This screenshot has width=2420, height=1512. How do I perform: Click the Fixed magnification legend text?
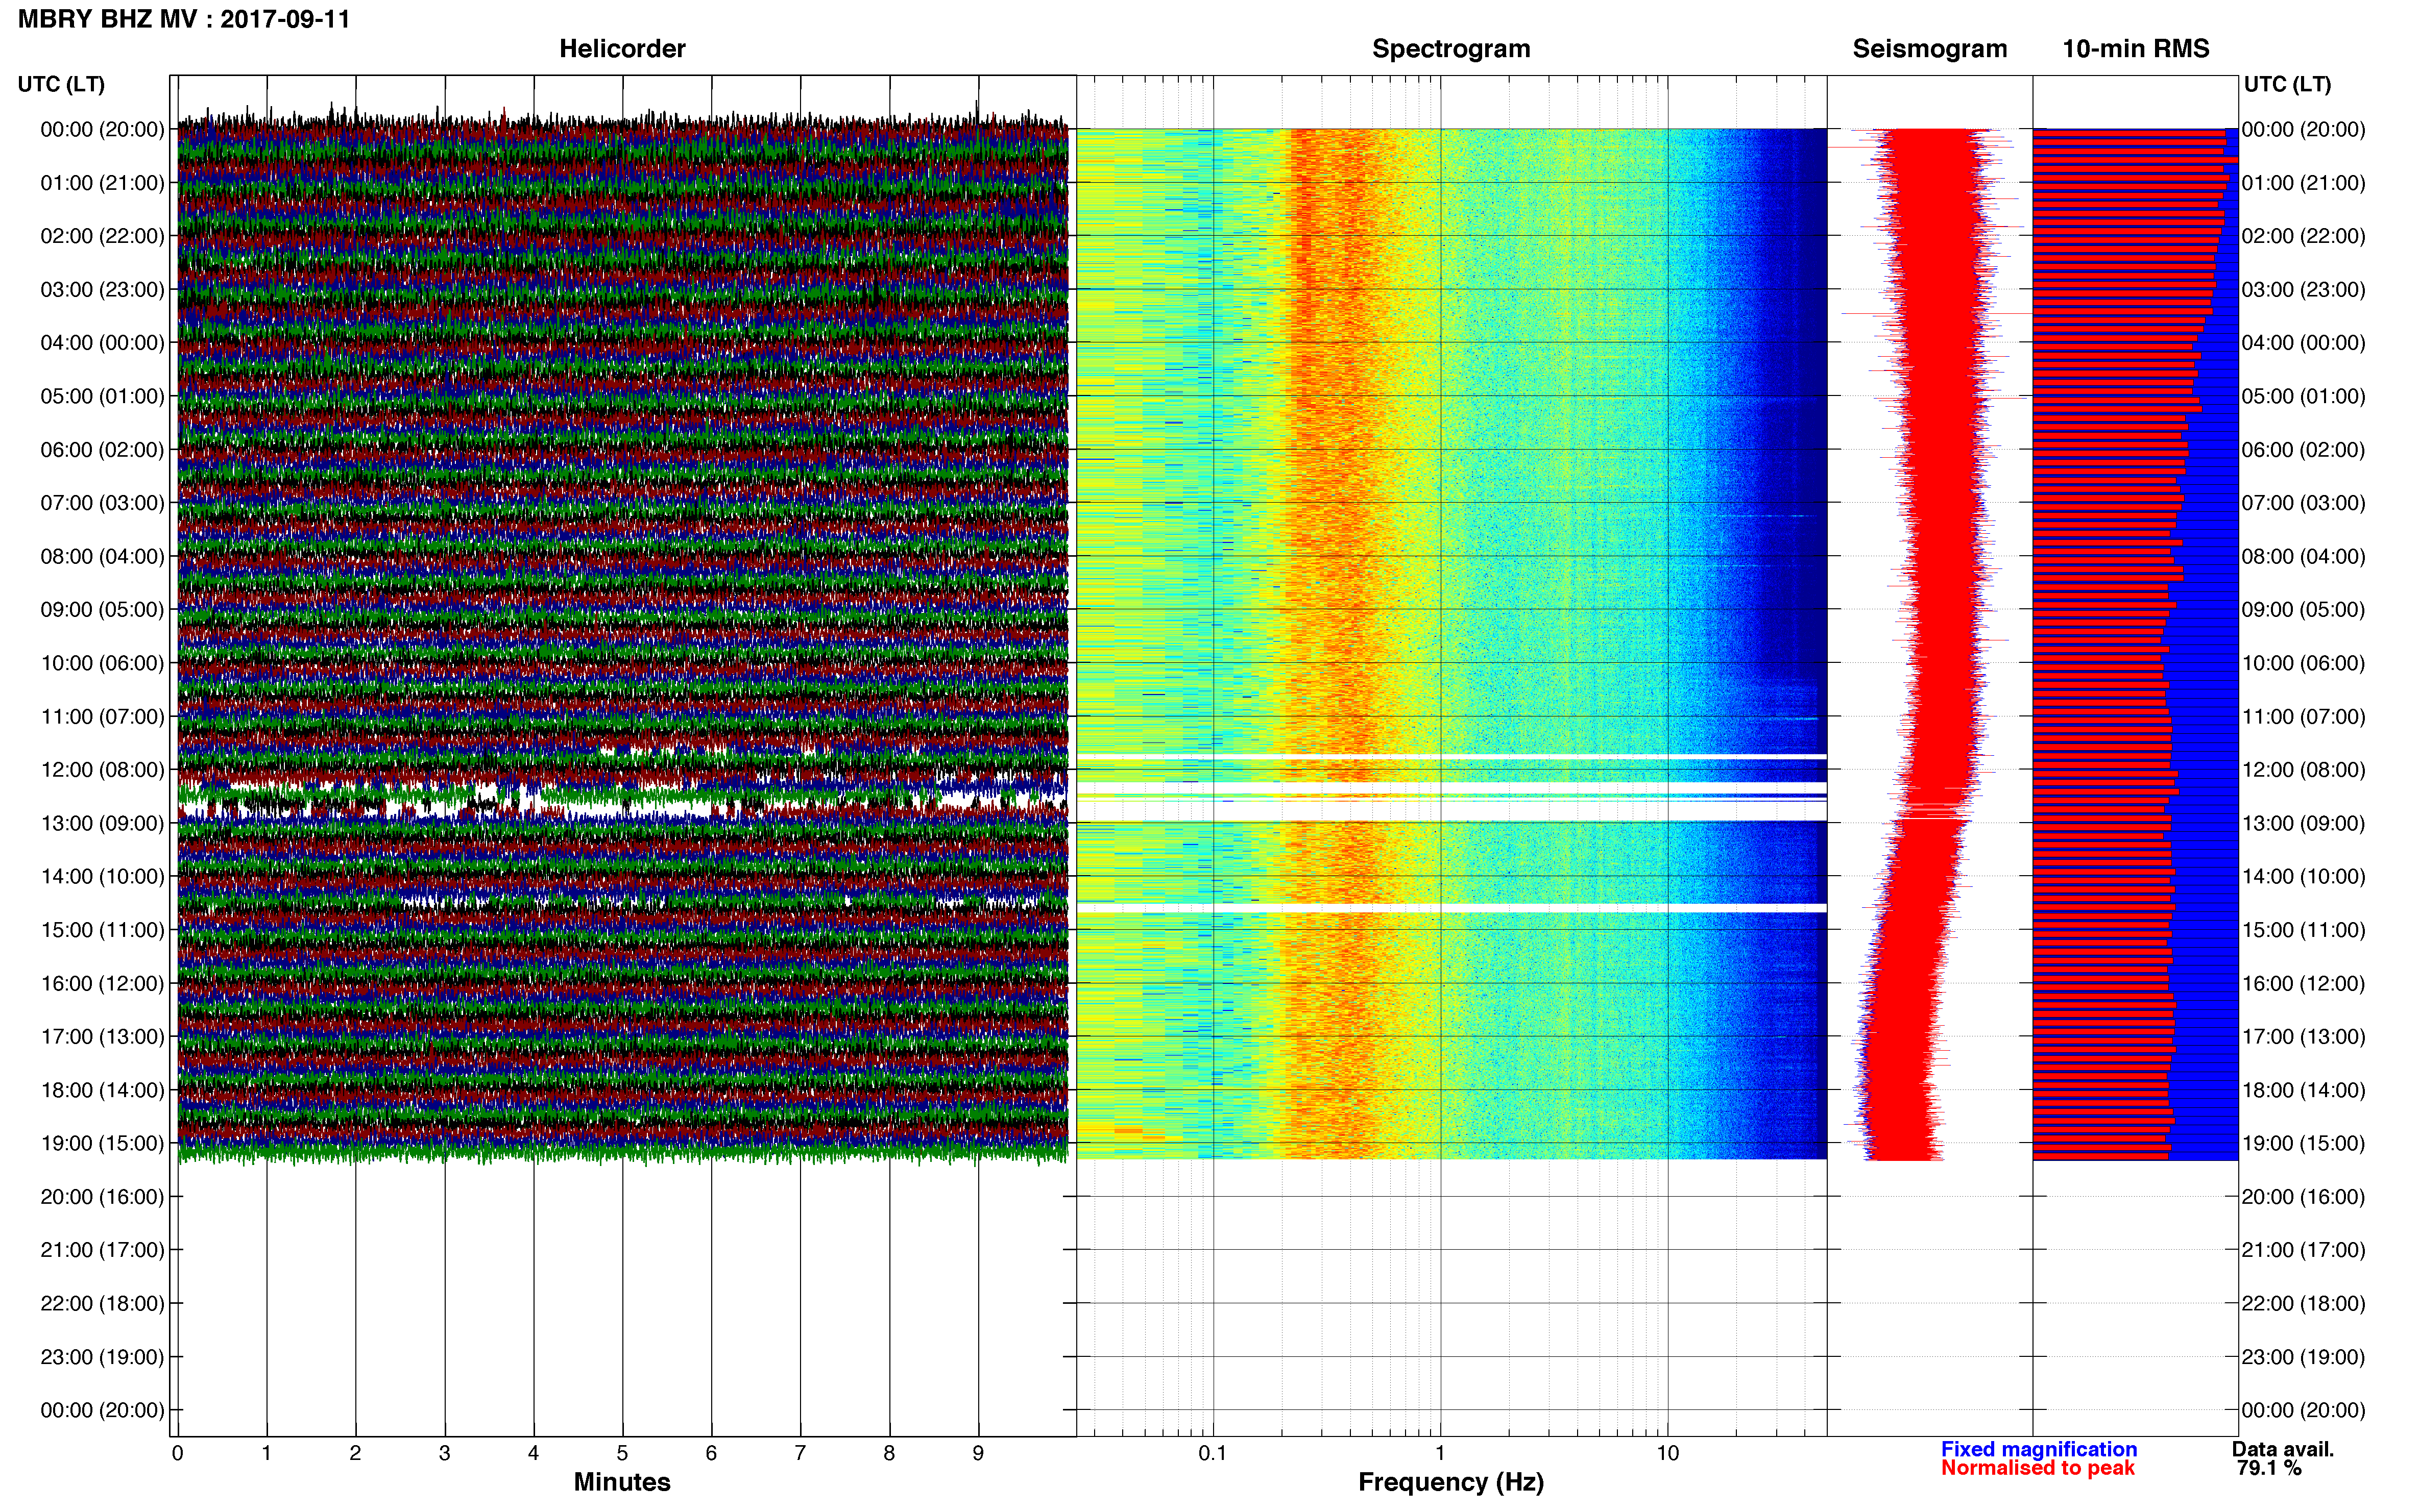[x=2039, y=1449]
